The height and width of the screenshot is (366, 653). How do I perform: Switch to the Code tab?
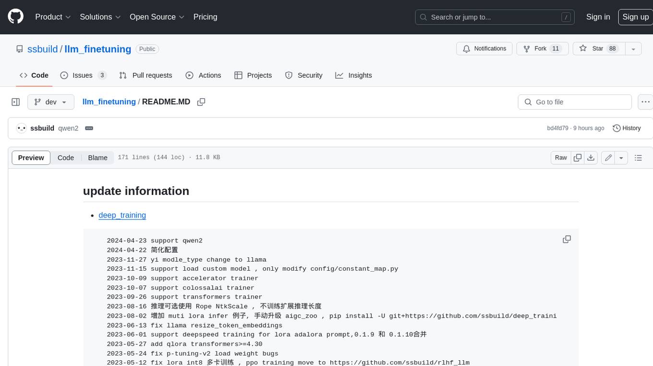click(34, 75)
